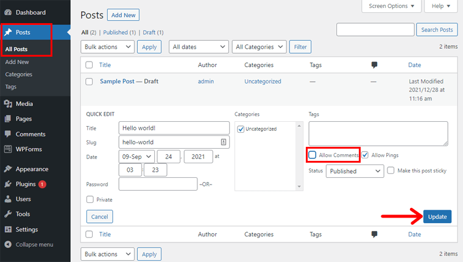463x262 pixels.
Task: Open the Status dropdown showing Published
Action: coord(354,171)
